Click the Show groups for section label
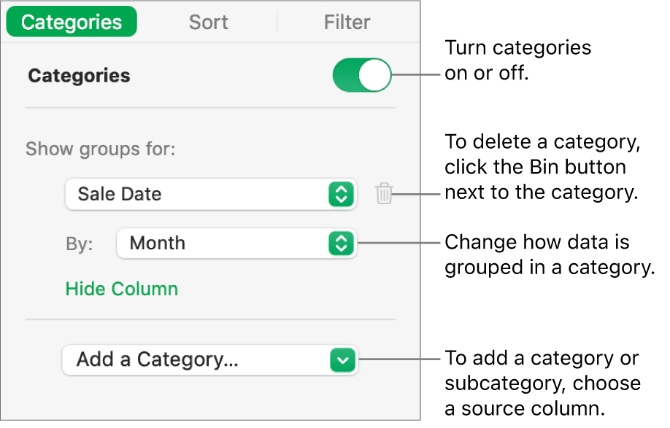 (100, 149)
